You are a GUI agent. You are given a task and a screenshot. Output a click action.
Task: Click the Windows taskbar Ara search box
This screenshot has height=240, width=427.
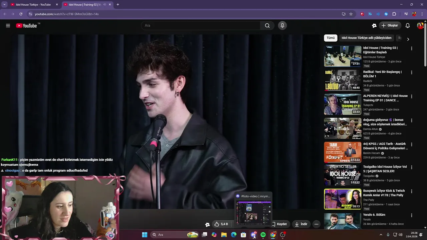pos(174,235)
